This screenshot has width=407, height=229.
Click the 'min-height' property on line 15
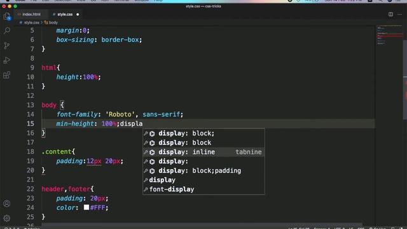pos(75,124)
